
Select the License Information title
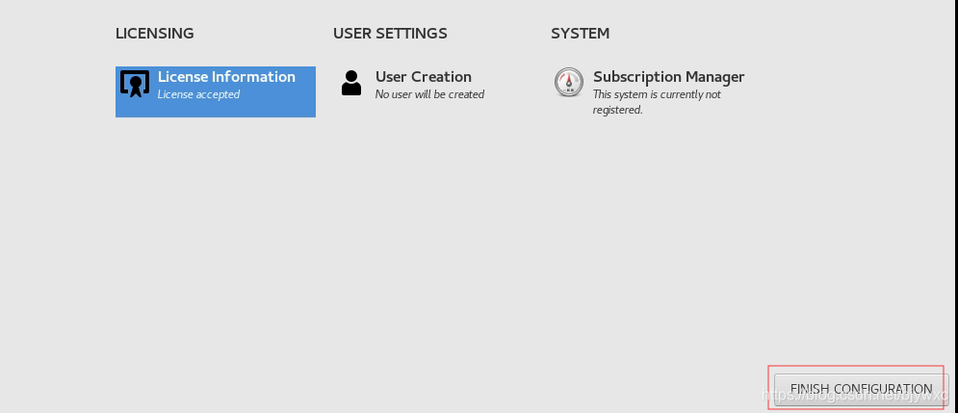click(226, 77)
